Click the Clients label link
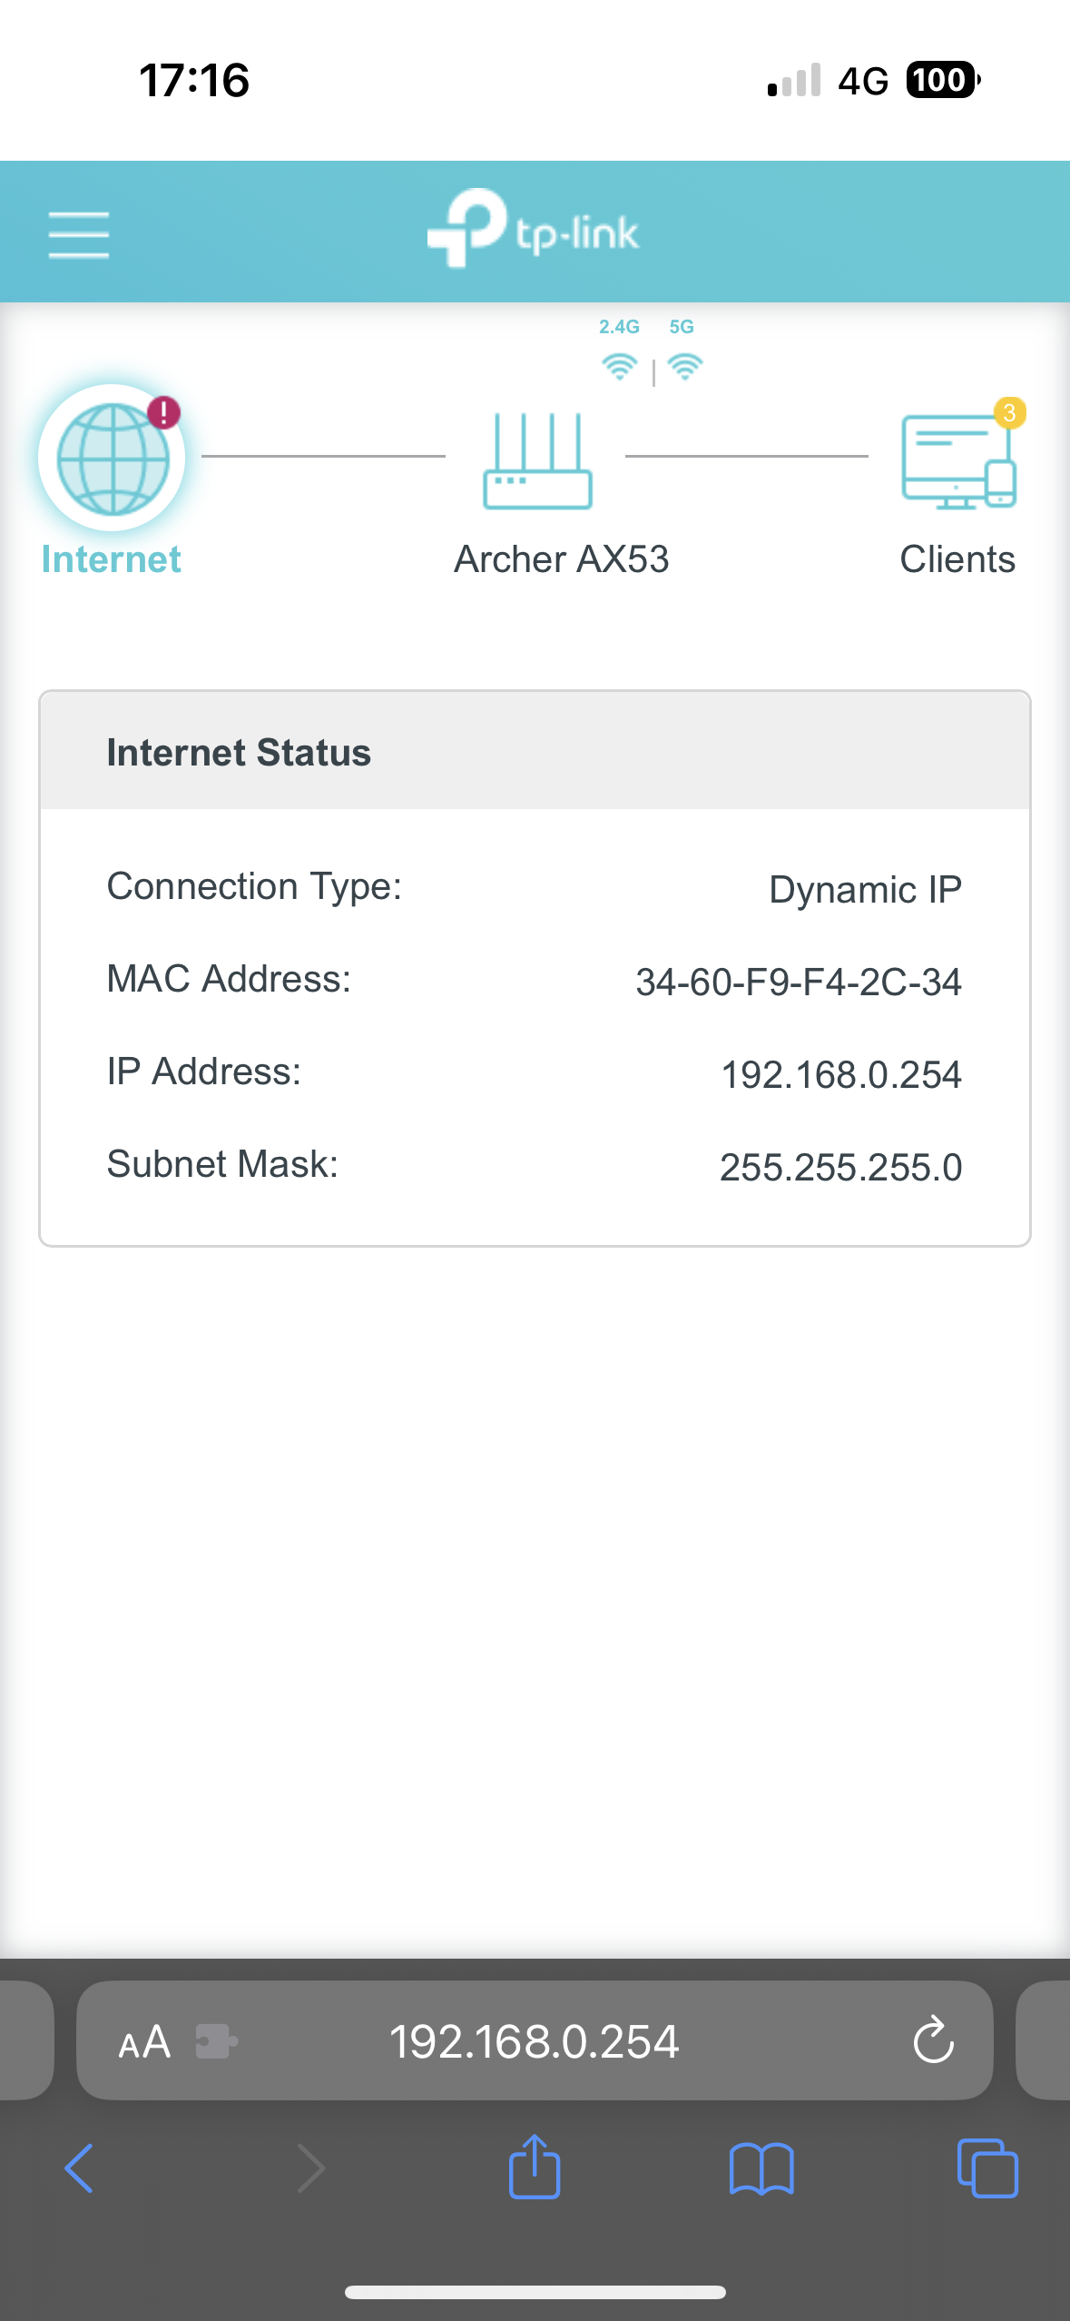 click(957, 559)
